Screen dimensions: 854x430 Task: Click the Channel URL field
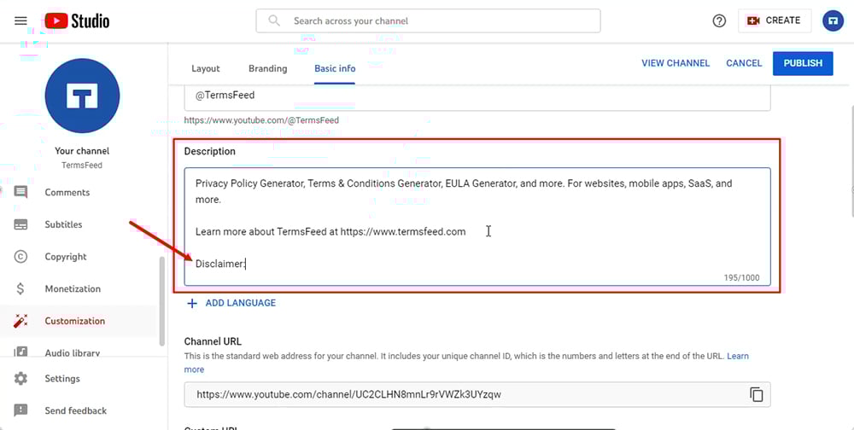tap(477, 394)
